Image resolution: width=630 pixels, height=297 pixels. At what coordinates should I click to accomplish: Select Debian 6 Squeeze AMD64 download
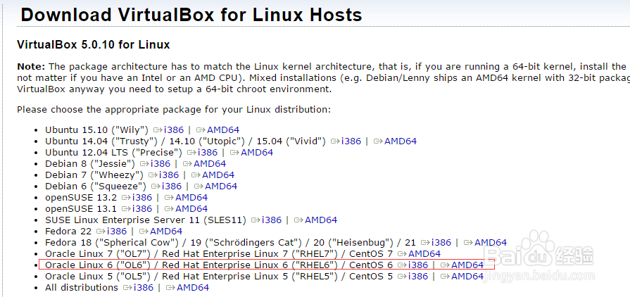pos(221,186)
